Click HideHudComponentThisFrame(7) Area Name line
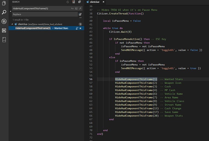209x141 pixels. [147, 97]
